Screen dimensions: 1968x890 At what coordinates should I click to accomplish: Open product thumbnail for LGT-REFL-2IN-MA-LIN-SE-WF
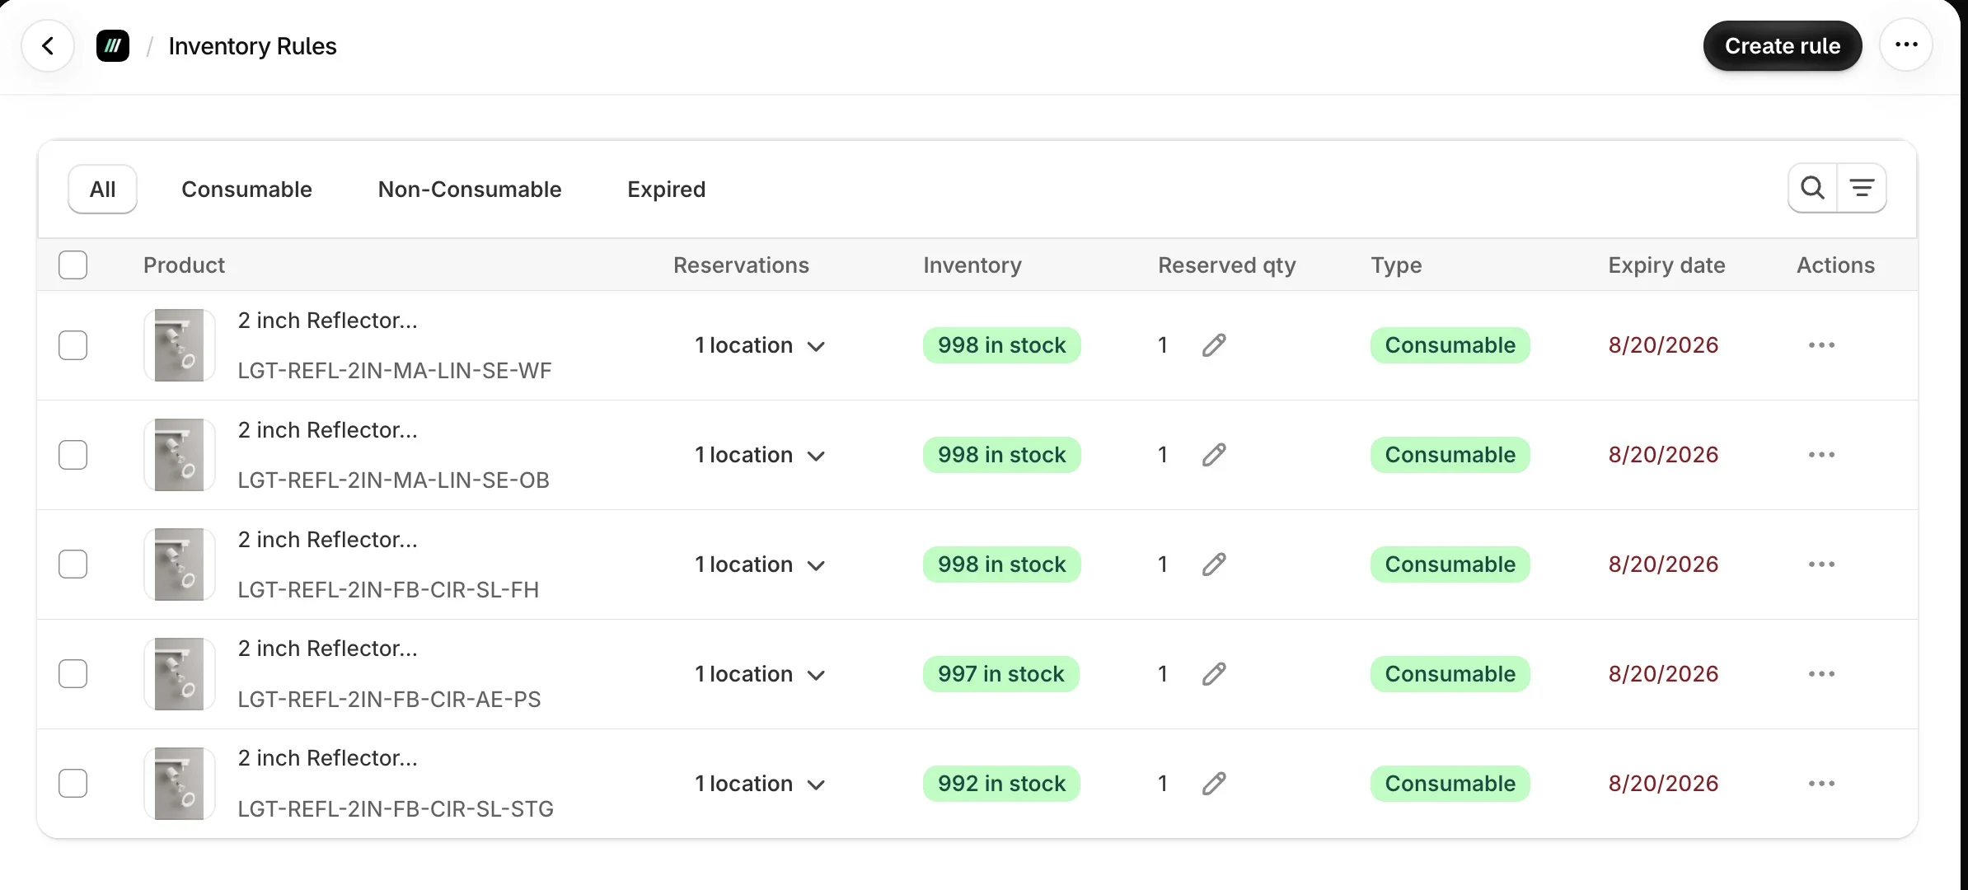[x=180, y=345]
